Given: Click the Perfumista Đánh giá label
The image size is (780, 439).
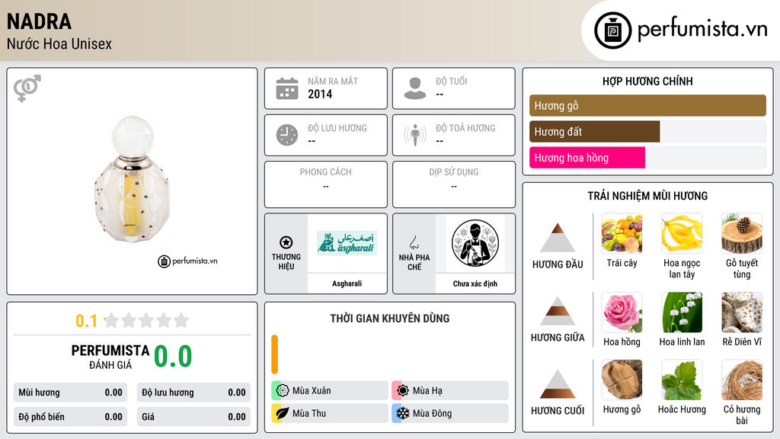Looking at the screenshot, I should (110, 357).
